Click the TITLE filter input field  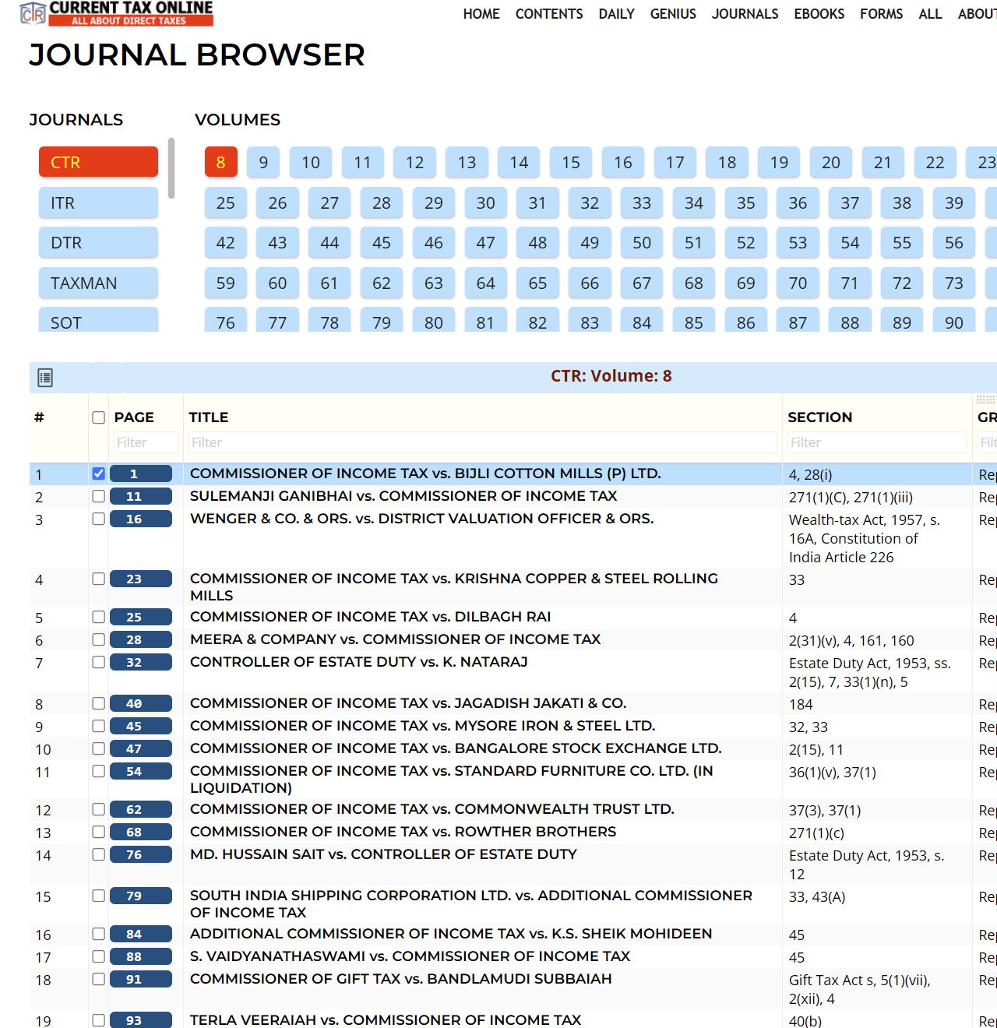(483, 442)
